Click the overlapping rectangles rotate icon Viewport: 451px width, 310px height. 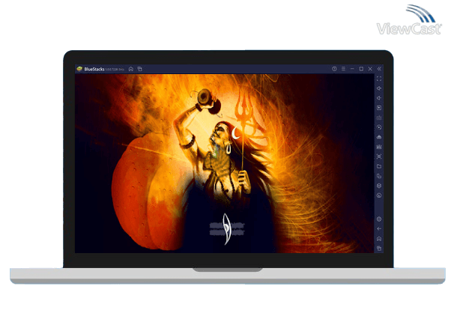(379, 176)
